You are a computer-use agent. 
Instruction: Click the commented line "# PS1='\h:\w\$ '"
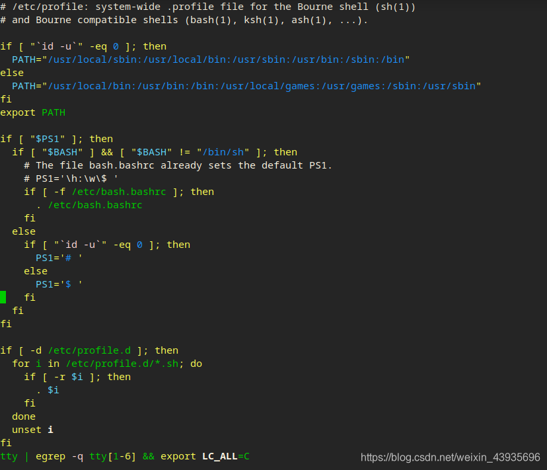click(x=71, y=178)
